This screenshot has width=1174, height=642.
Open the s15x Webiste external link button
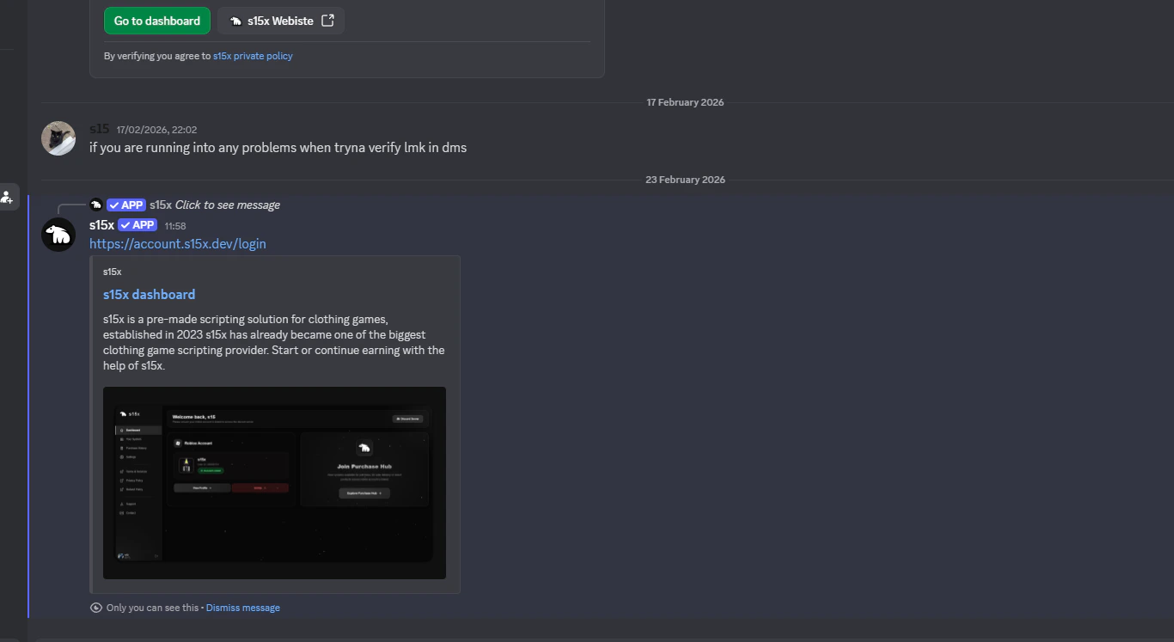281,21
